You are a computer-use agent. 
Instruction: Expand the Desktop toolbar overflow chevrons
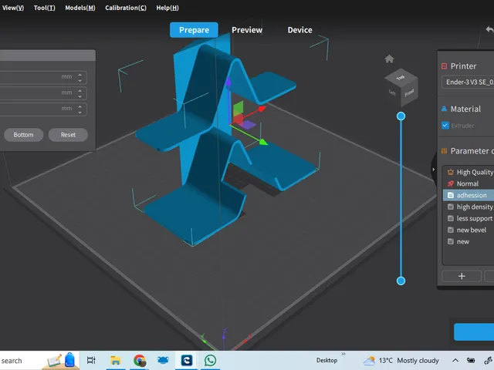coord(343,354)
